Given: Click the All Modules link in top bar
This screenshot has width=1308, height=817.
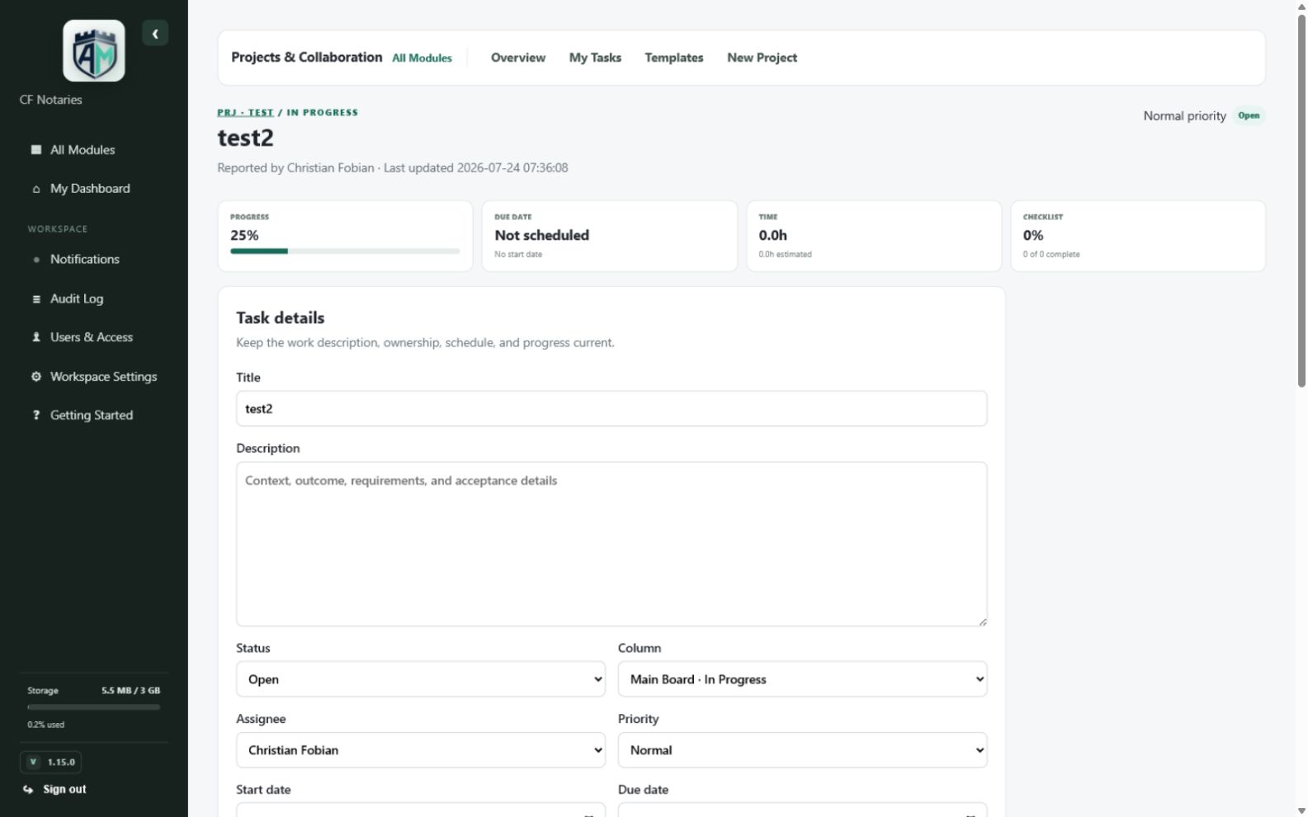Looking at the screenshot, I should (x=422, y=59).
